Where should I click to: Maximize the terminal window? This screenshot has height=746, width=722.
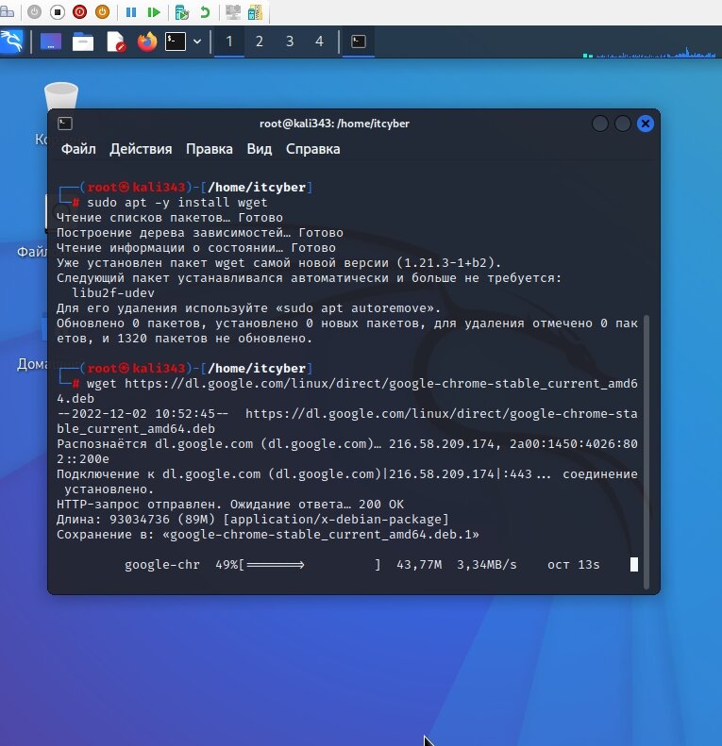tap(623, 124)
